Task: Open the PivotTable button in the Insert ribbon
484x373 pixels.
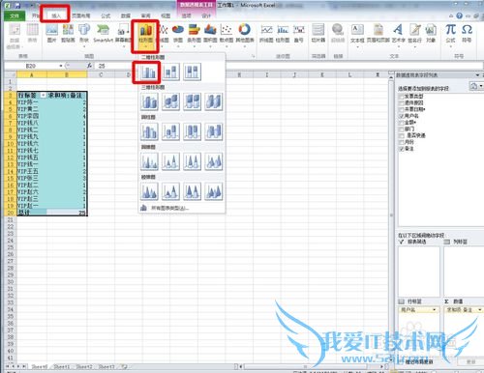Action: [15, 35]
